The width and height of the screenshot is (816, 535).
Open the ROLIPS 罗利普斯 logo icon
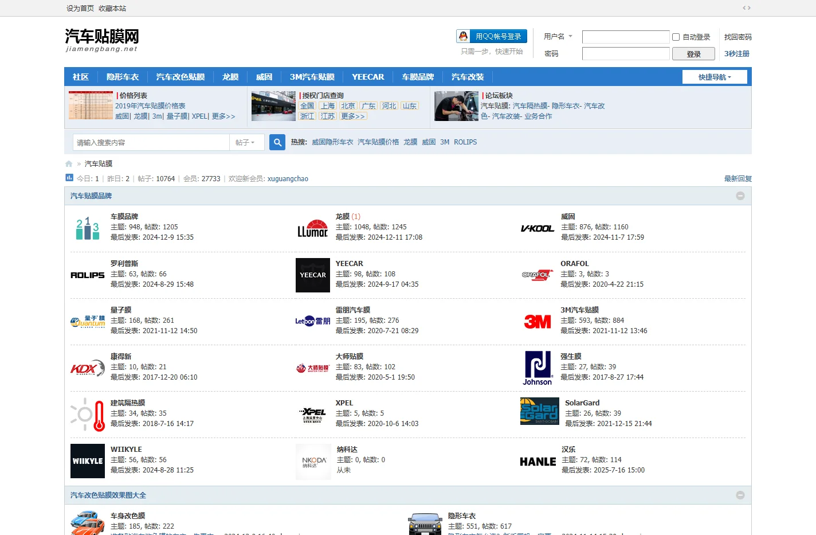point(88,275)
